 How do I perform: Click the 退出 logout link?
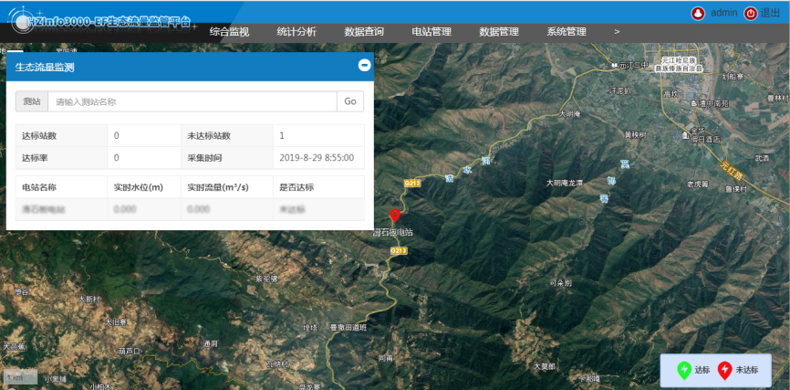point(770,13)
